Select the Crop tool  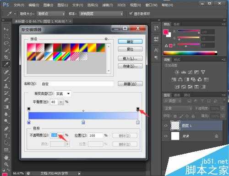[6, 57]
